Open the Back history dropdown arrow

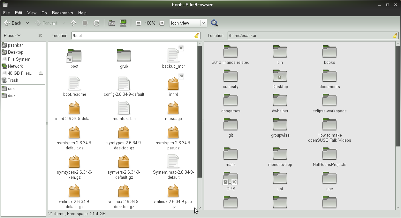tap(27, 23)
